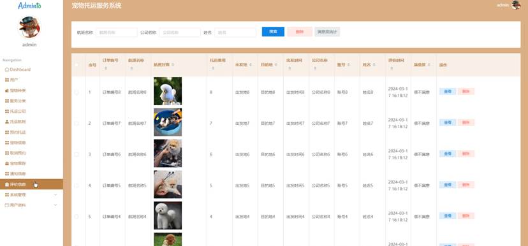528x246 pixels.
Task: Click the icon beside 宠物种类 menu item
Action: [7, 90]
